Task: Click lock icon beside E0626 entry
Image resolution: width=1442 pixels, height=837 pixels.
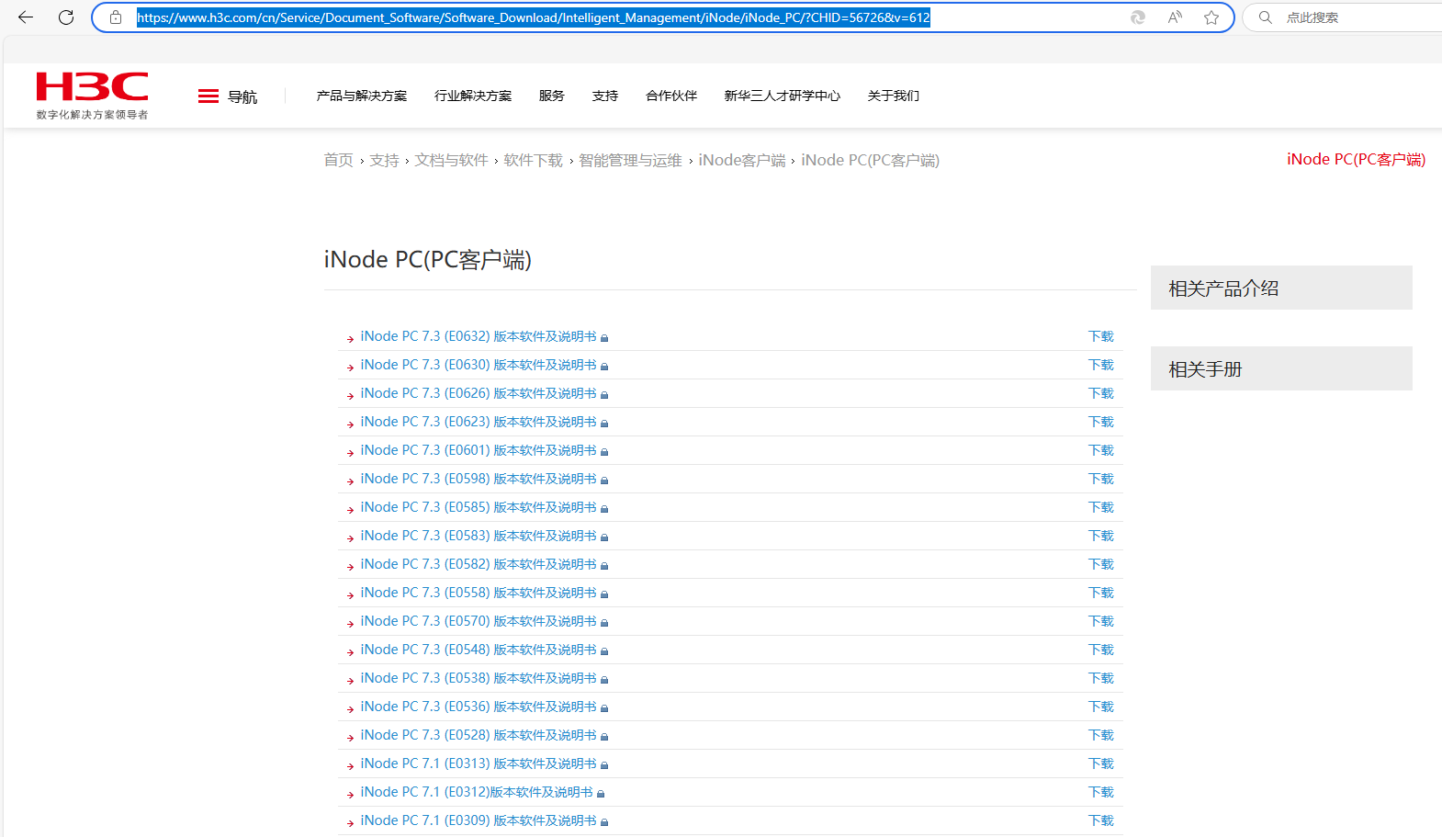Action: 604,395
